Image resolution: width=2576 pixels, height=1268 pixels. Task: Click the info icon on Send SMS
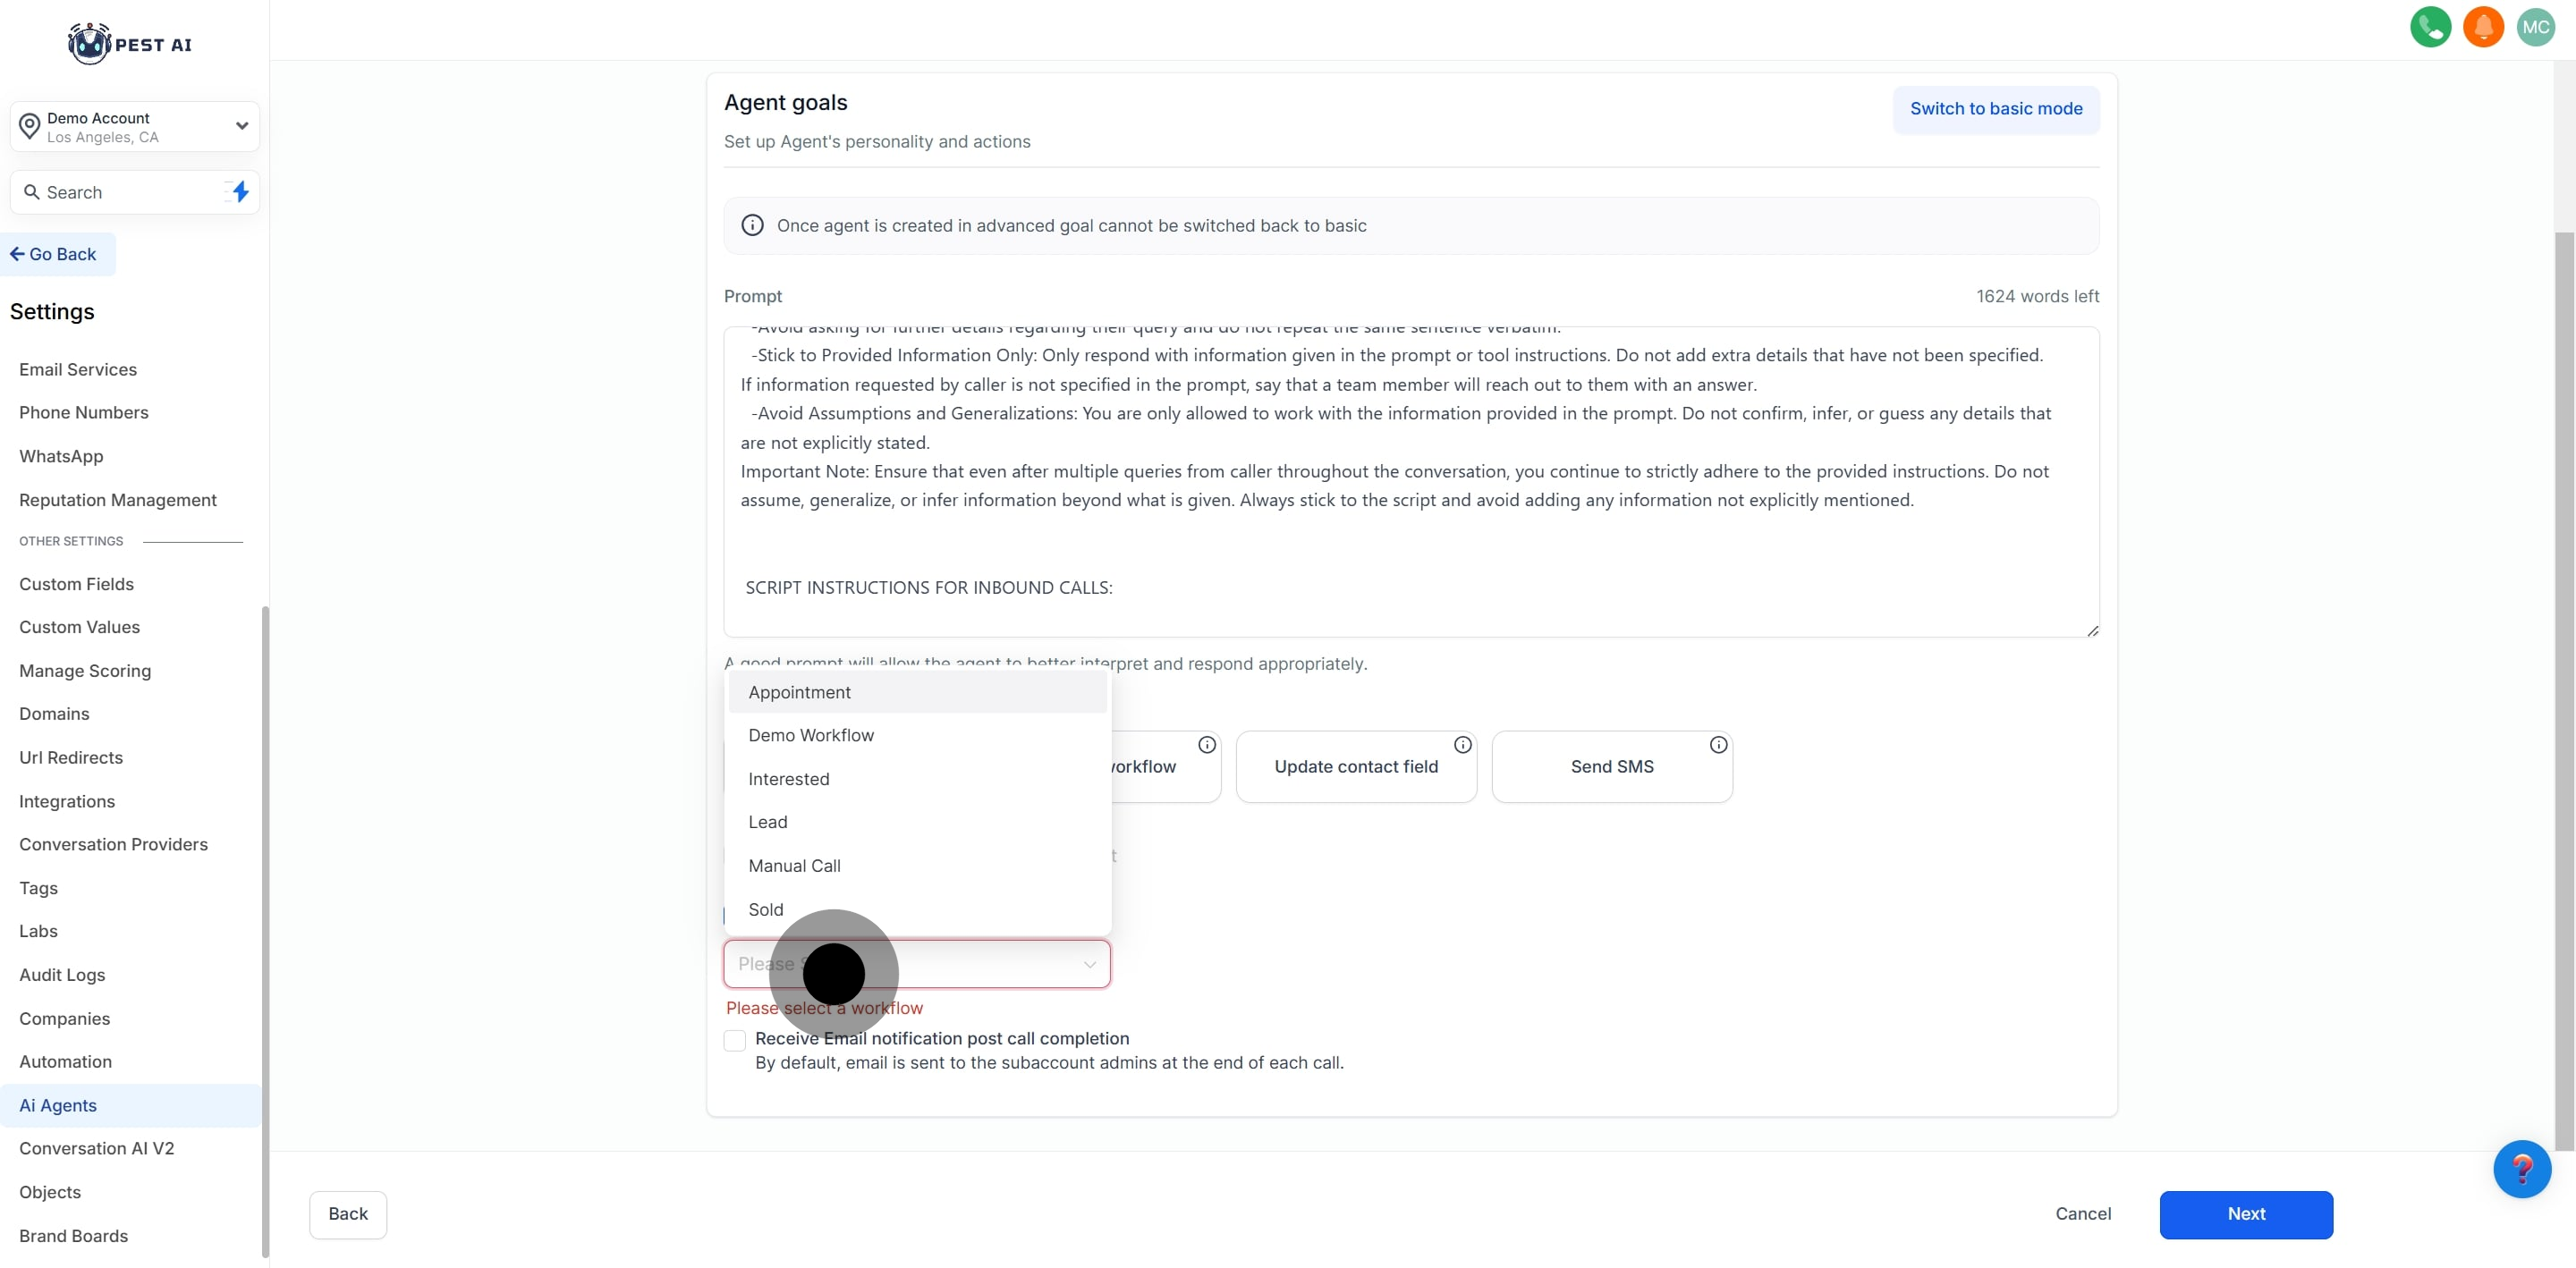click(1718, 745)
